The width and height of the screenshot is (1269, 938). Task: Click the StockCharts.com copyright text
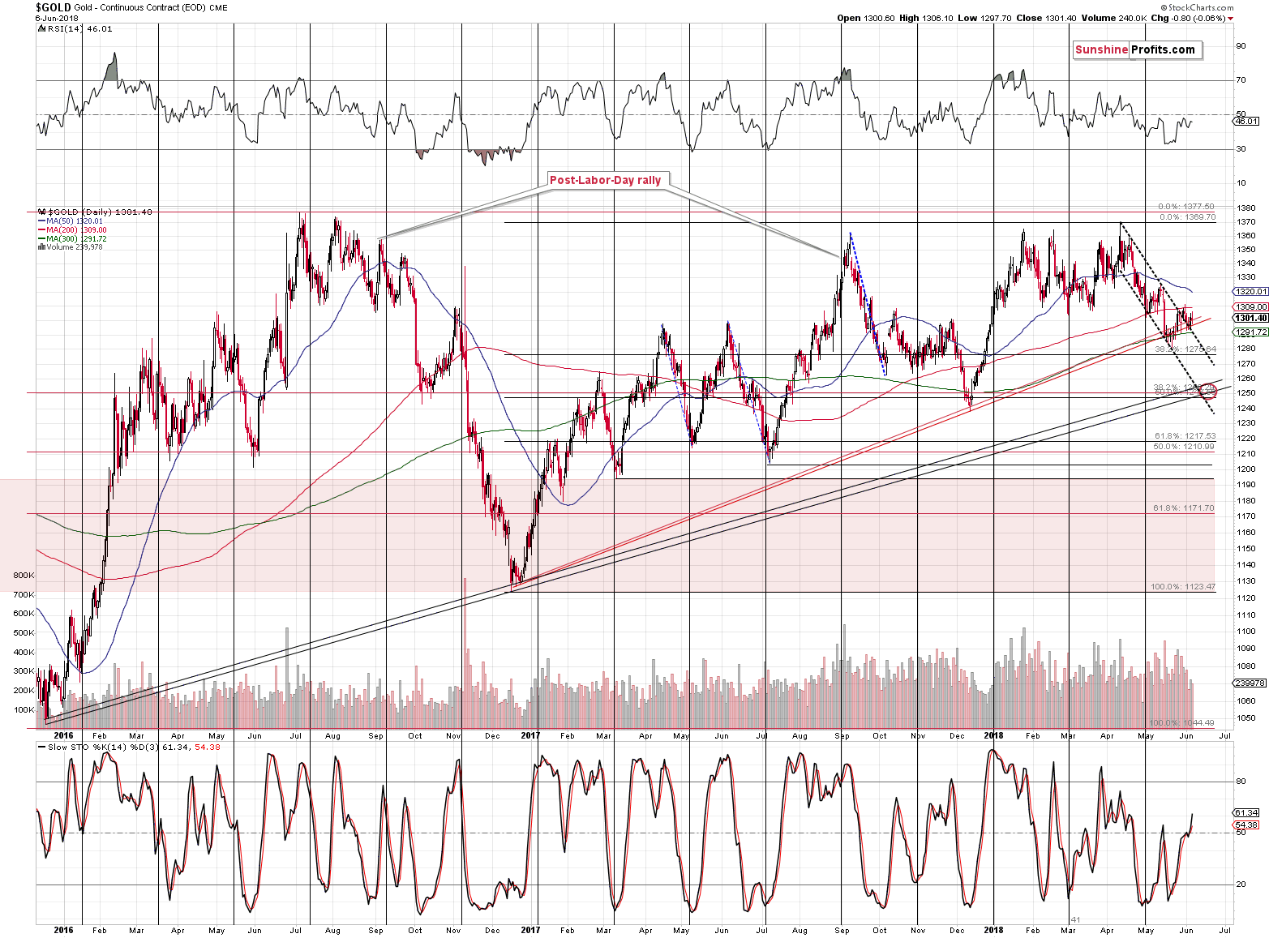(x=1196, y=7)
